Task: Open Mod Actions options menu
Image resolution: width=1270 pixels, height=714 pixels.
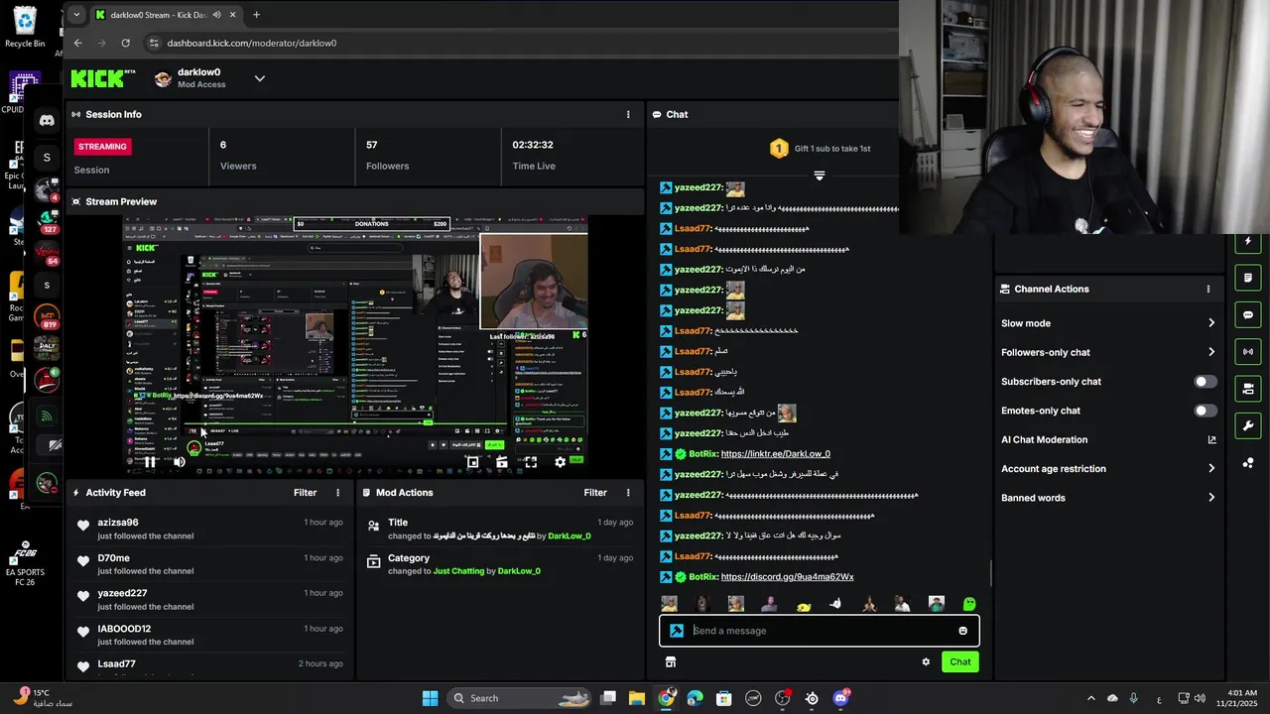Action: 628,493
